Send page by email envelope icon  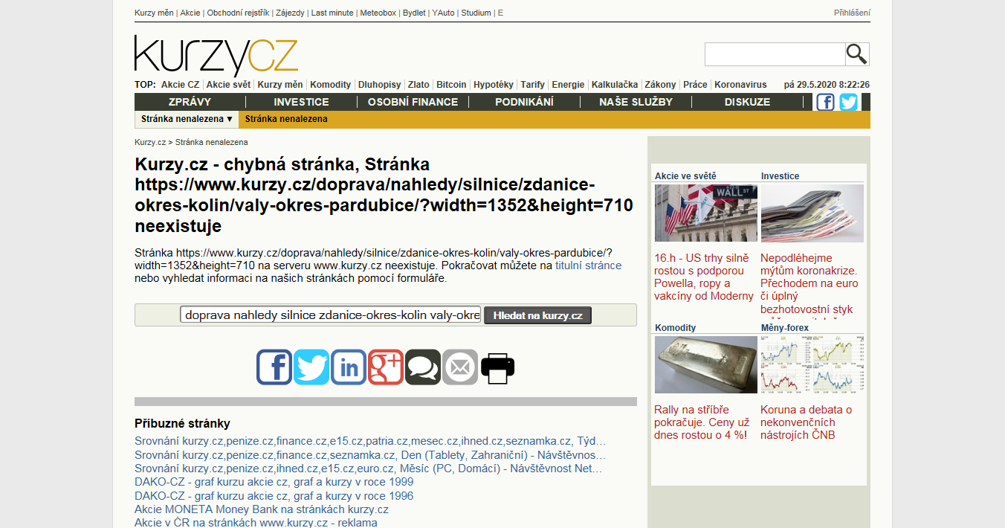click(460, 367)
